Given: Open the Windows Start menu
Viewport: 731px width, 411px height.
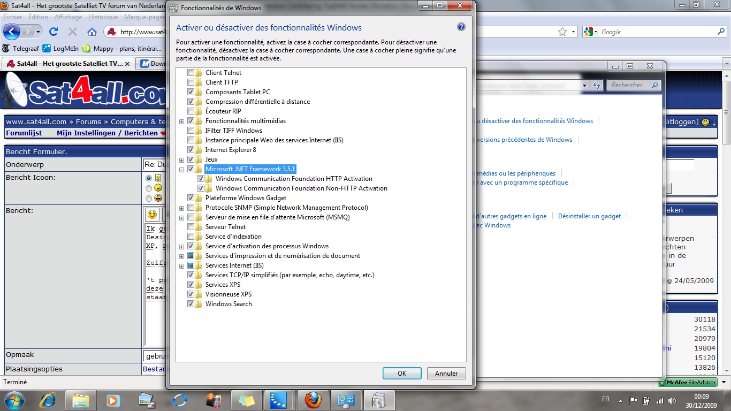Looking at the screenshot, I should pyautogui.click(x=13, y=400).
